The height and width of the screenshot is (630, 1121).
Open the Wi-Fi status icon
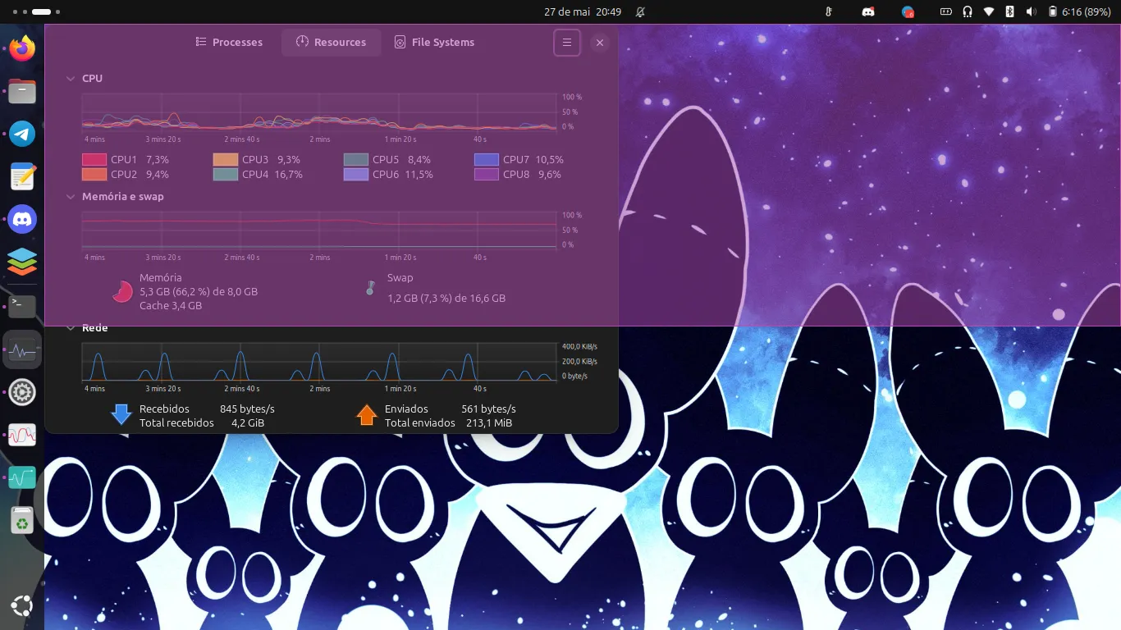[989, 12]
